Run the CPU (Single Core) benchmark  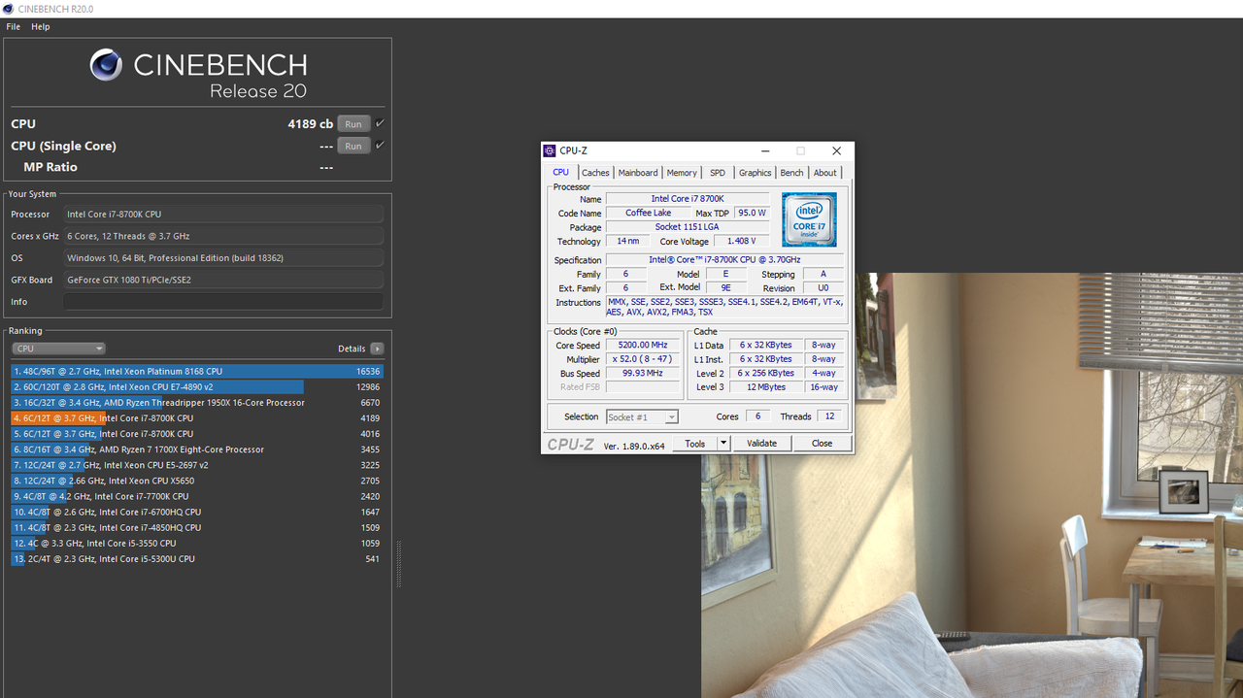[353, 146]
